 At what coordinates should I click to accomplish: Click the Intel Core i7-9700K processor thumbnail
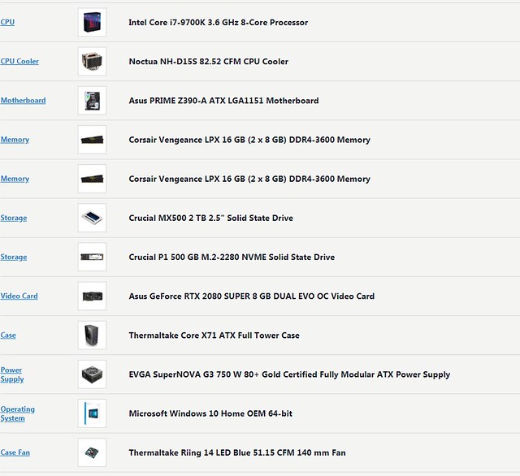coord(92,22)
